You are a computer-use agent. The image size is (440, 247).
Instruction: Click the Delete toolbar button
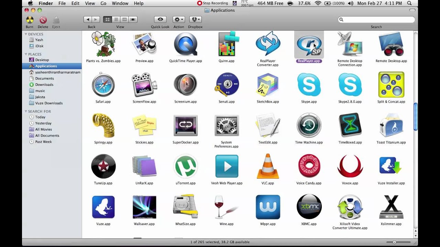point(43,20)
